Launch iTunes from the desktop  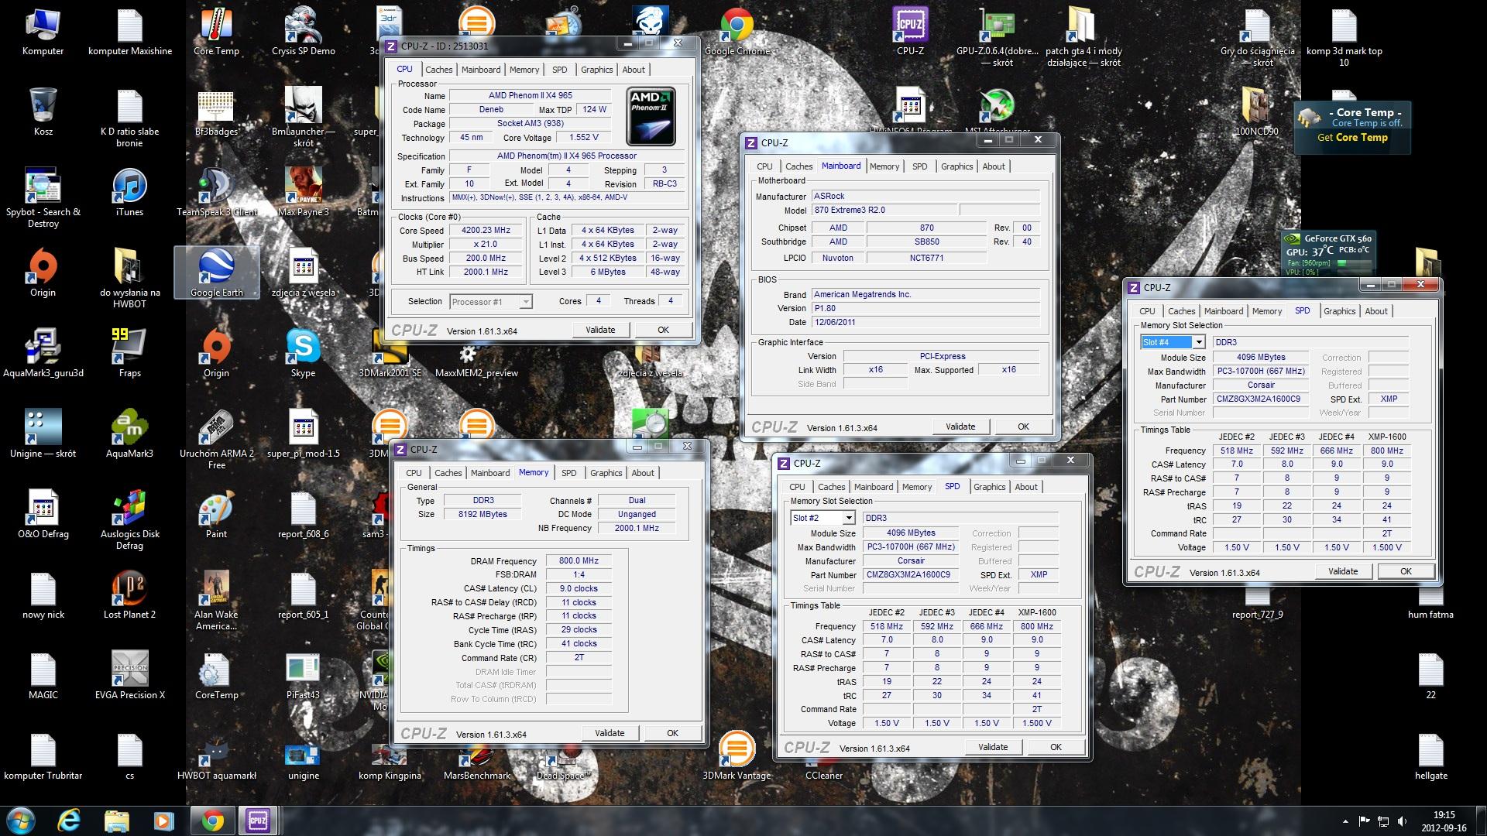(x=129, y=194)
